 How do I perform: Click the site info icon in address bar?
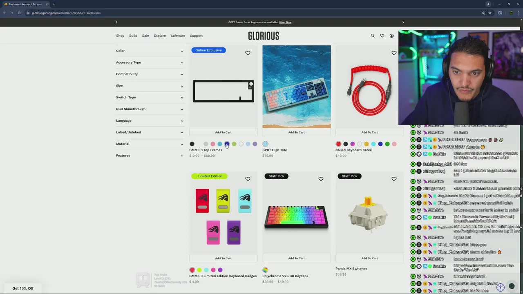pyautogui.click(x=28, y=13)
